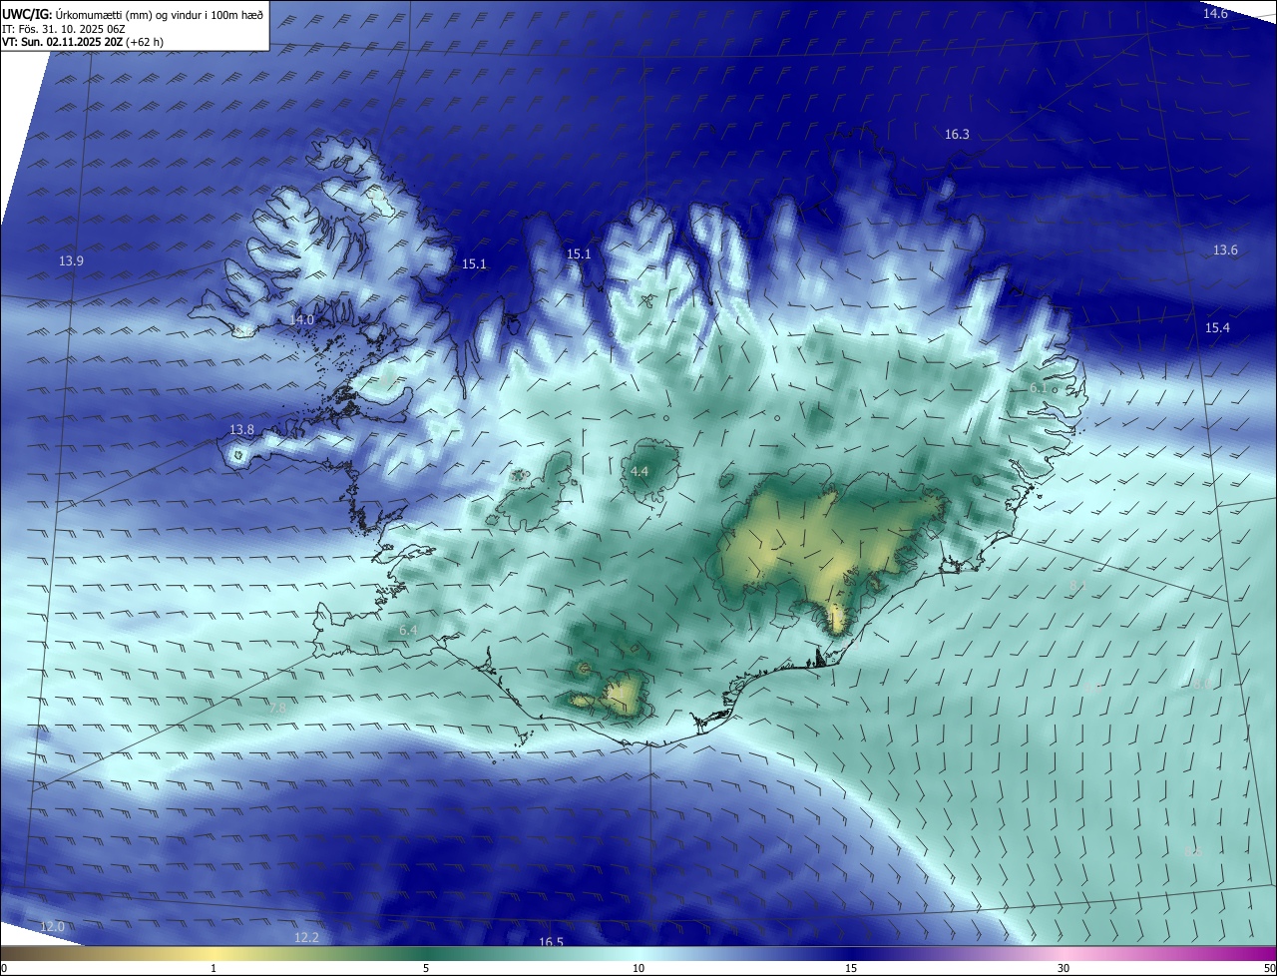Click the map value label 6.1
The image size is (1277, 976).
[1038, 388]
